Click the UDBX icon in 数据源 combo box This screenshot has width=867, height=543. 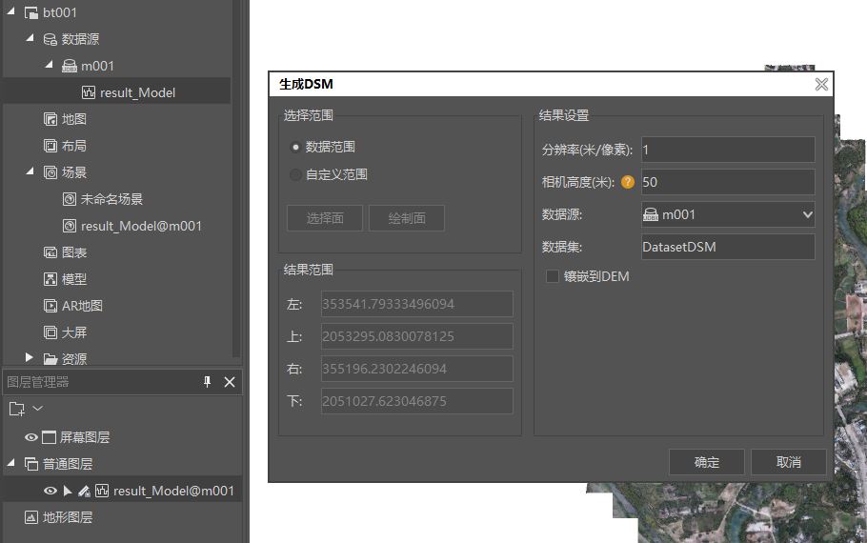coord(651,214)
